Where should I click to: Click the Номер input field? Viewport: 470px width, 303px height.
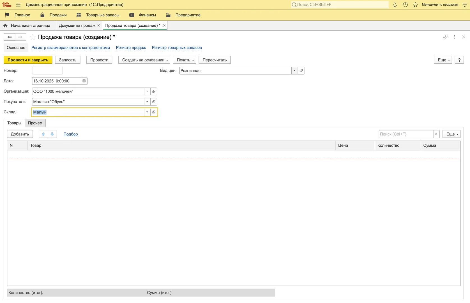47,71
